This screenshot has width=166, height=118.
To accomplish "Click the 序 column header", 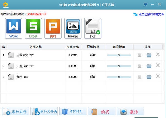I will pos(4,47).
